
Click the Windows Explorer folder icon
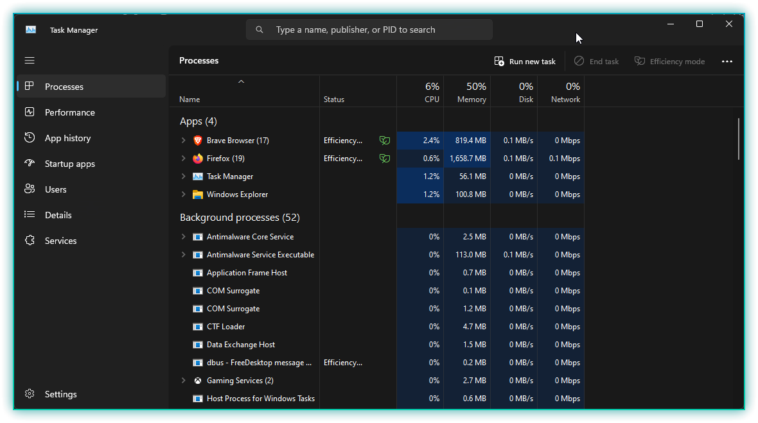pyautogui.click(x=198, y=194)
